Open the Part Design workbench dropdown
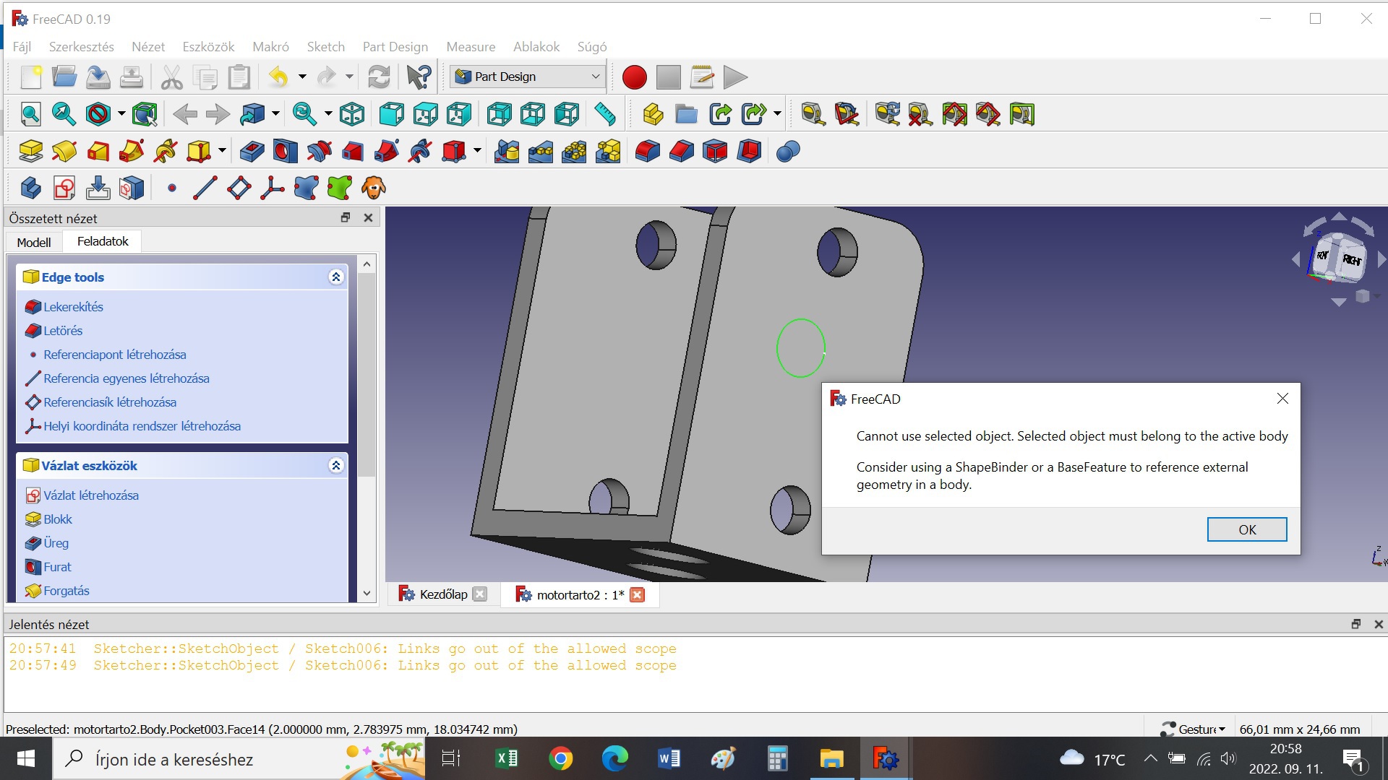Screen dimensions: 1388x780 (x=527, y=77)
